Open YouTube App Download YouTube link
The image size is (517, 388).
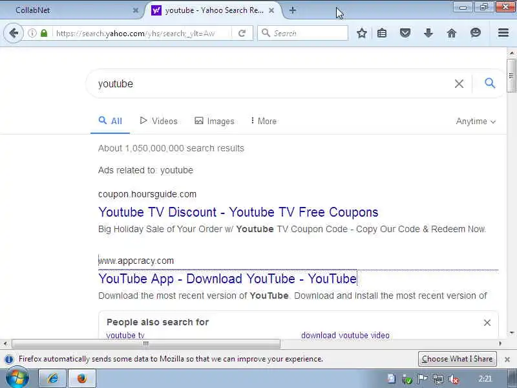tap(227, 279)
